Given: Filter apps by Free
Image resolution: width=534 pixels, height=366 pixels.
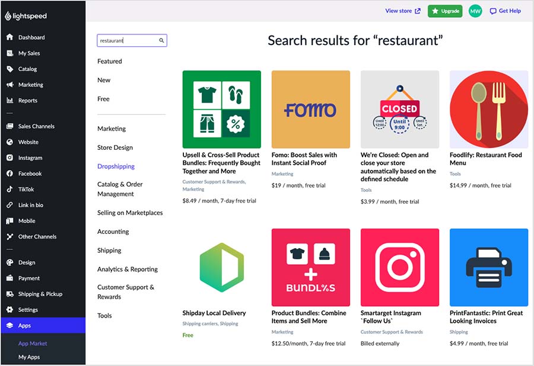Looking at the screenshot, I should [x=103, y=99].
